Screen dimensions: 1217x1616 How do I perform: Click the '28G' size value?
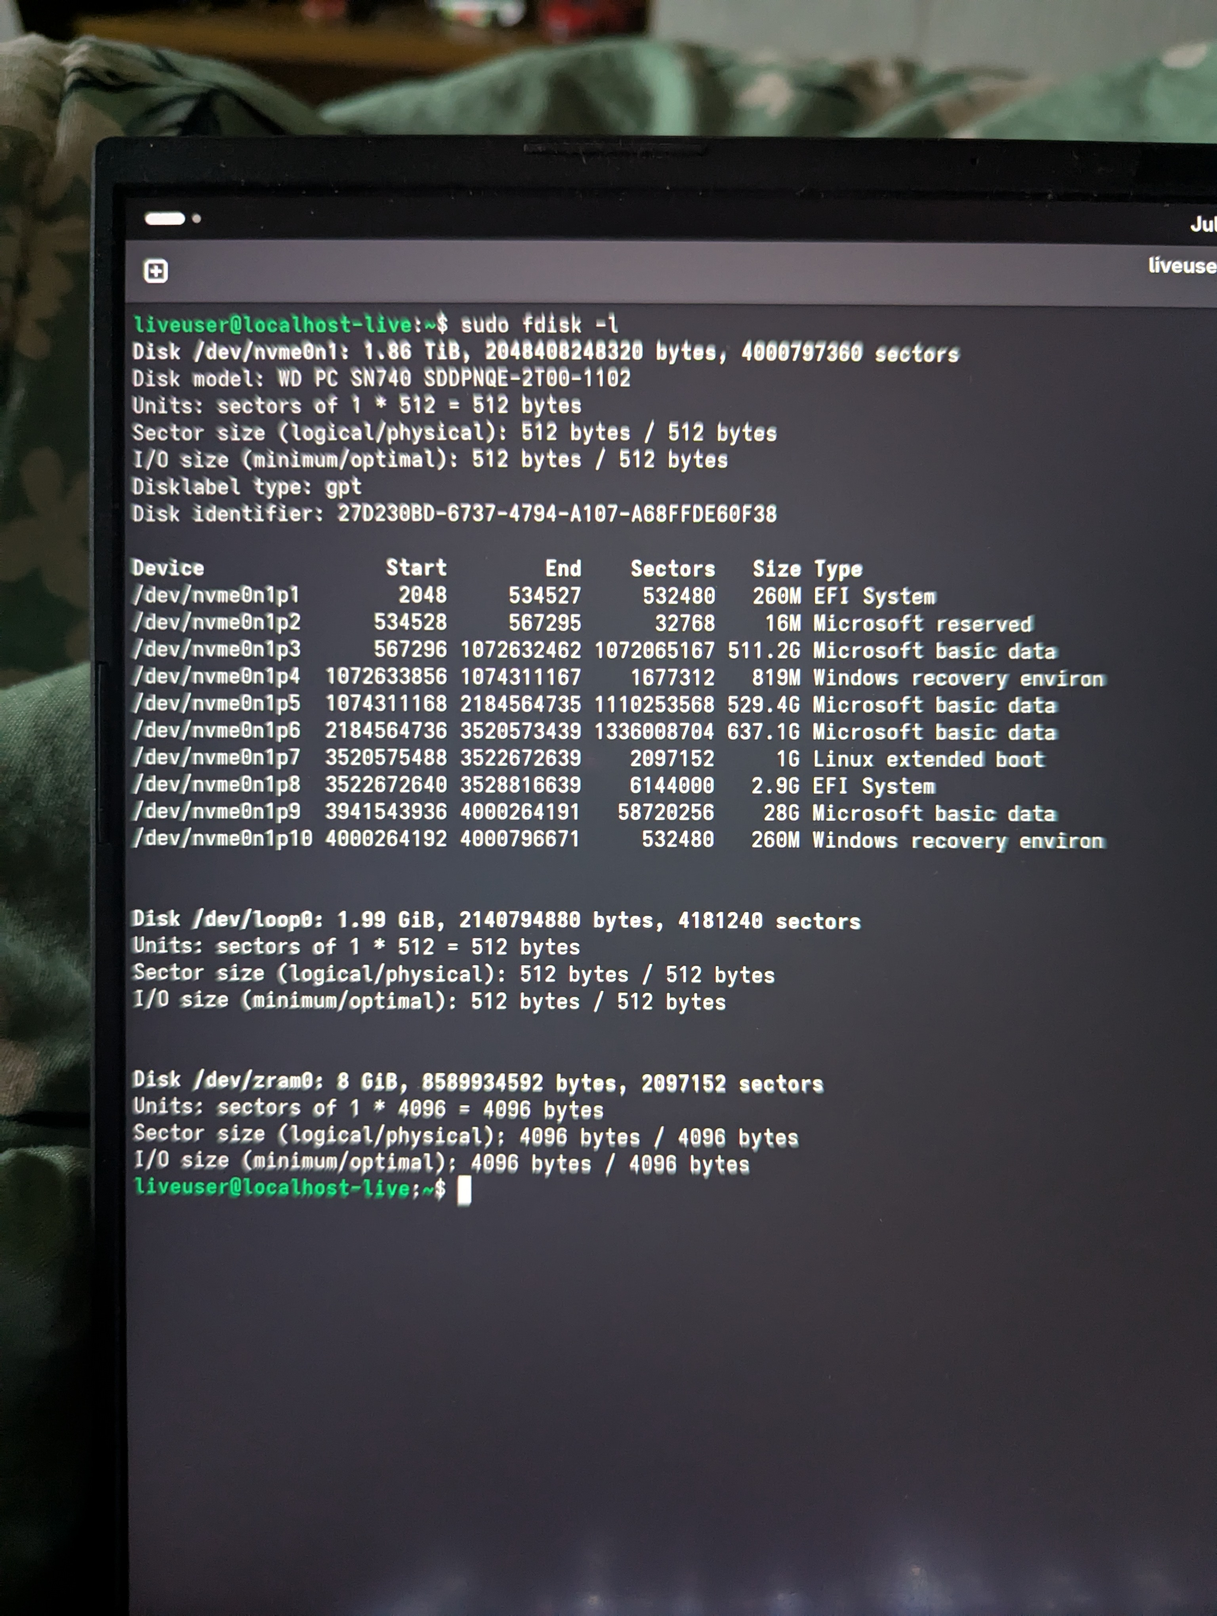pyautogui.click(x=782, y=812)
